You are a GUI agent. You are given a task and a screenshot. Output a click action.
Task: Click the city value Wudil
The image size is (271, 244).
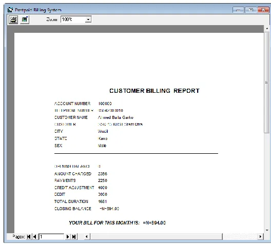(x=103, y=131)
